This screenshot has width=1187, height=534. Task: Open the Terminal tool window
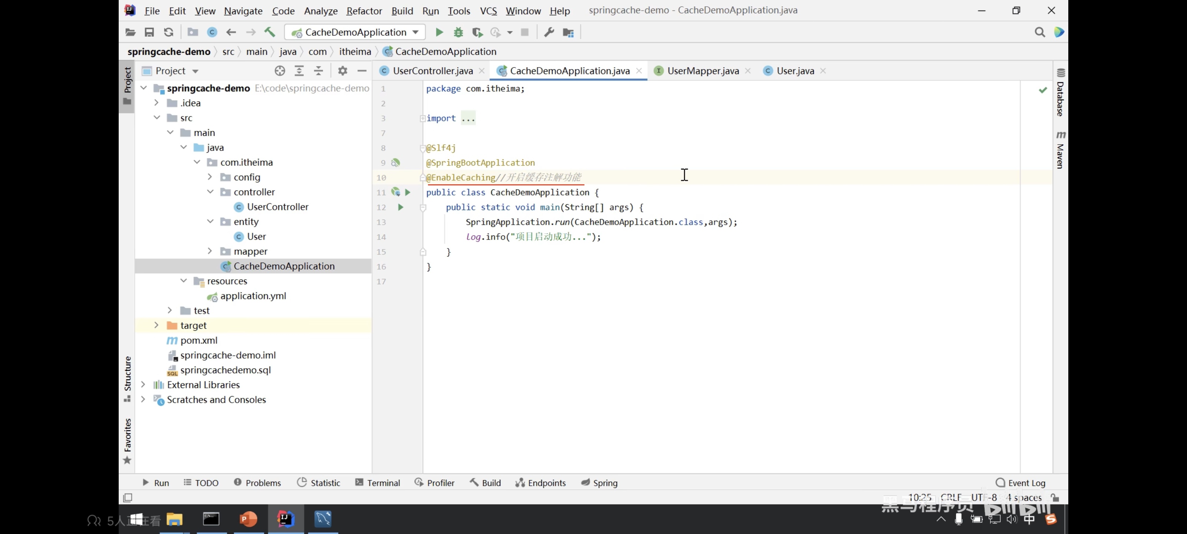point(377,483)
